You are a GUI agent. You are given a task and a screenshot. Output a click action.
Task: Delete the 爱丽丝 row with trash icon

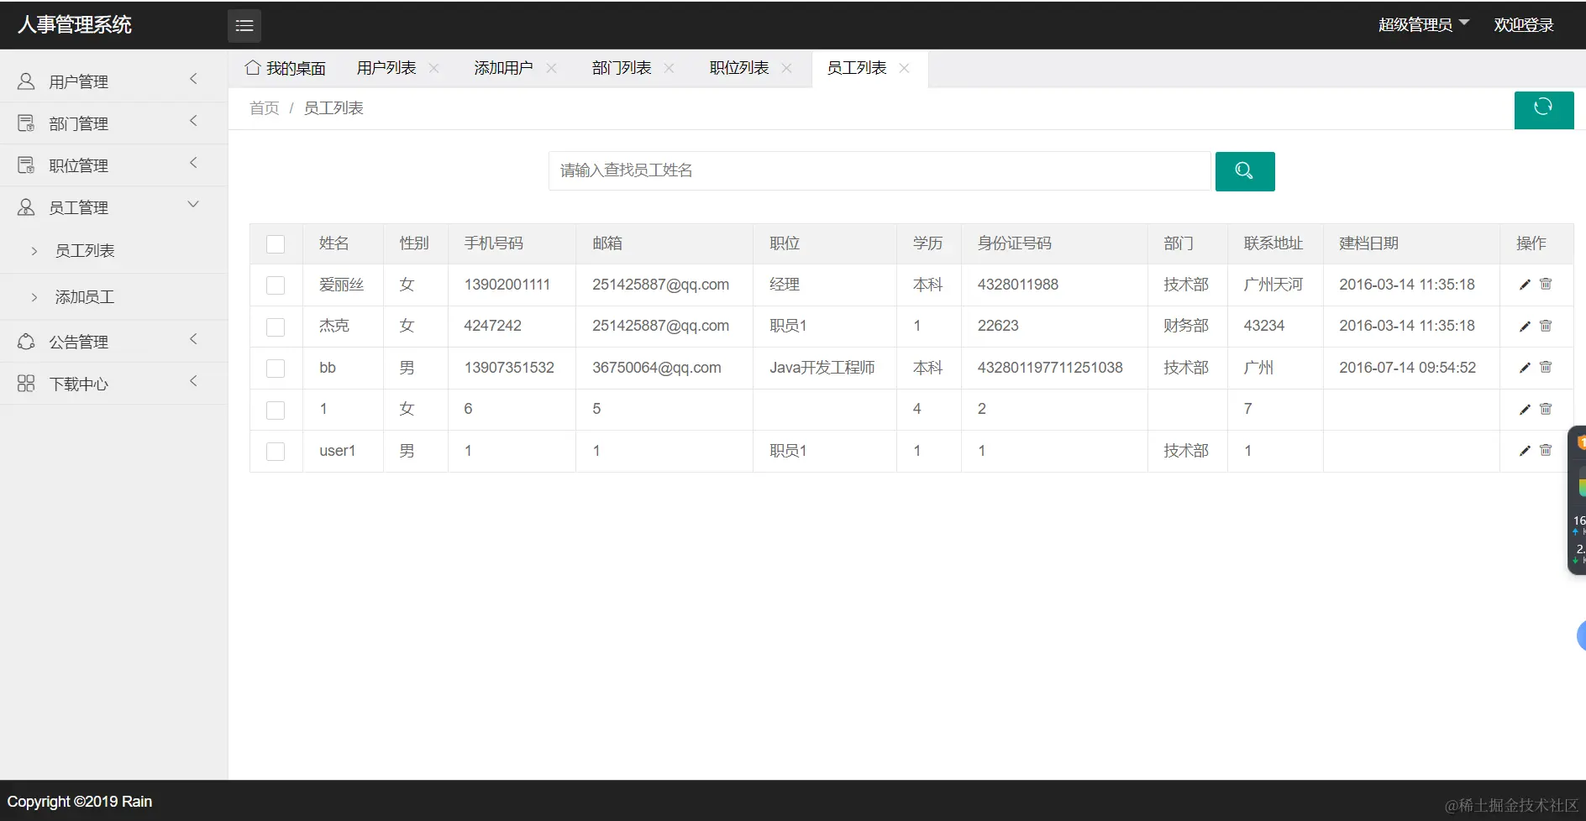(1546, 285)
